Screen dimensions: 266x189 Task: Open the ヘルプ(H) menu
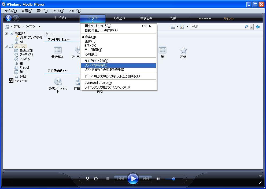point(75,11)
